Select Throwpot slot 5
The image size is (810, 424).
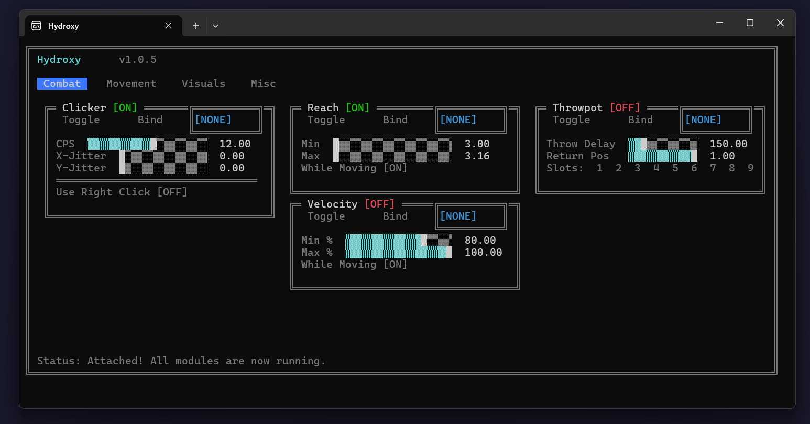[675, 168]
